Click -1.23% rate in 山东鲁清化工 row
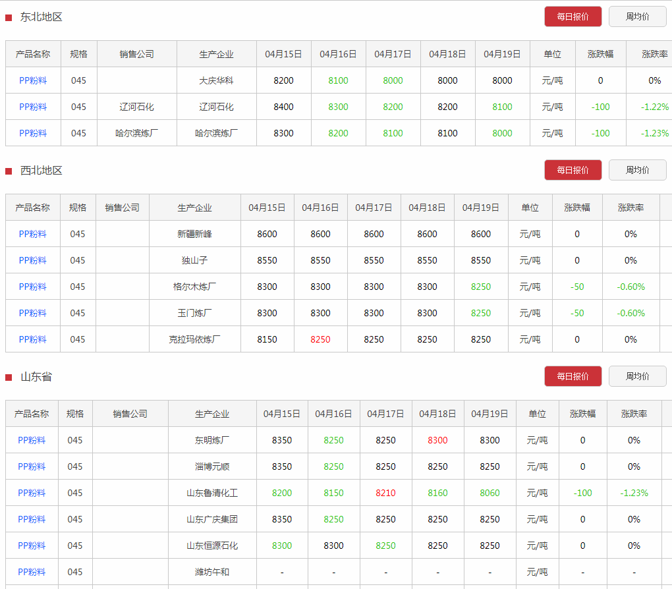 634,493
